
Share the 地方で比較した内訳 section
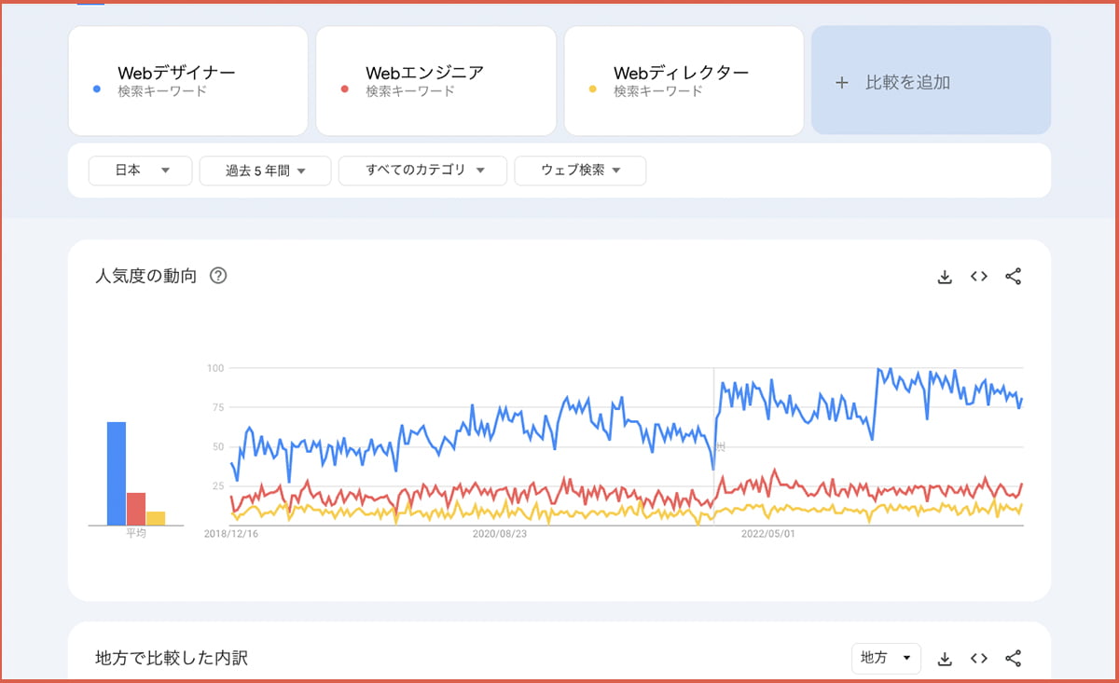pos(1014,659)
